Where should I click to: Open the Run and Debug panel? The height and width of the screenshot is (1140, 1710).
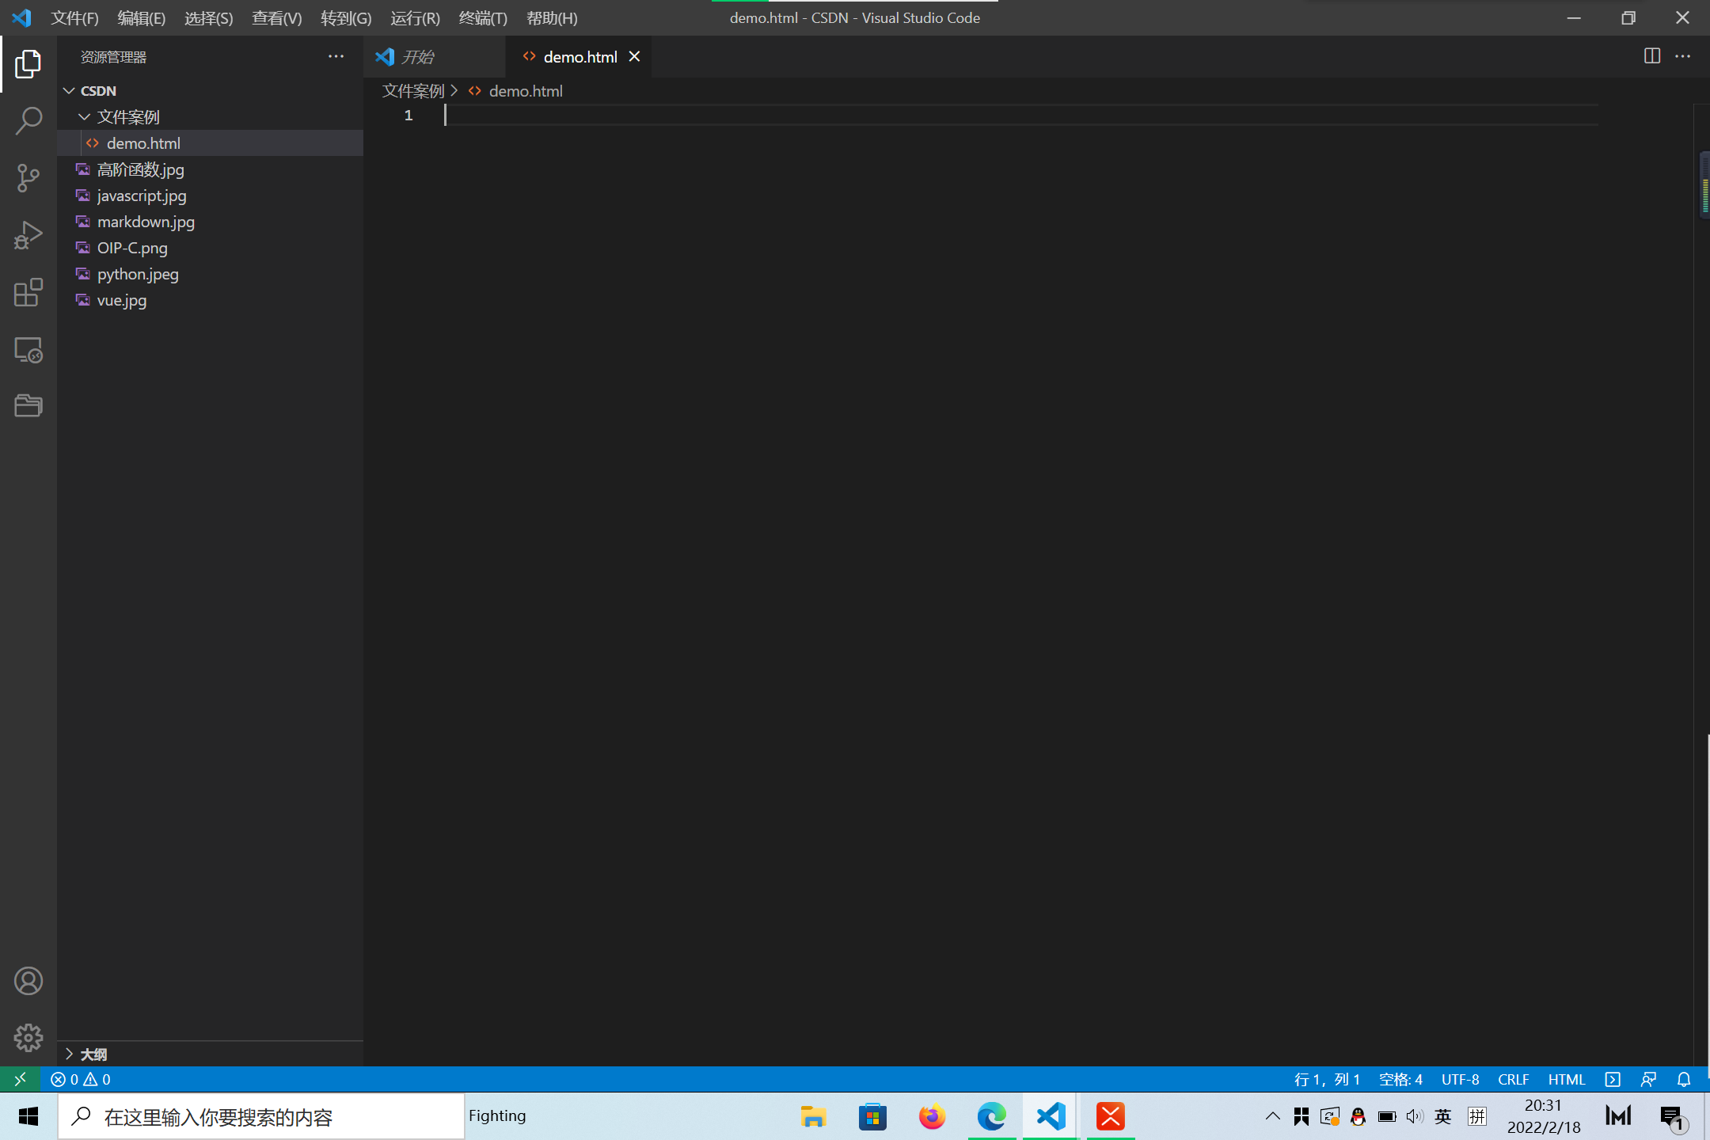pyautogui.click(x=28, y=234)
